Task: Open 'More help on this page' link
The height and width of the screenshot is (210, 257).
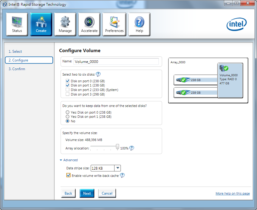Action: (232, 193)
